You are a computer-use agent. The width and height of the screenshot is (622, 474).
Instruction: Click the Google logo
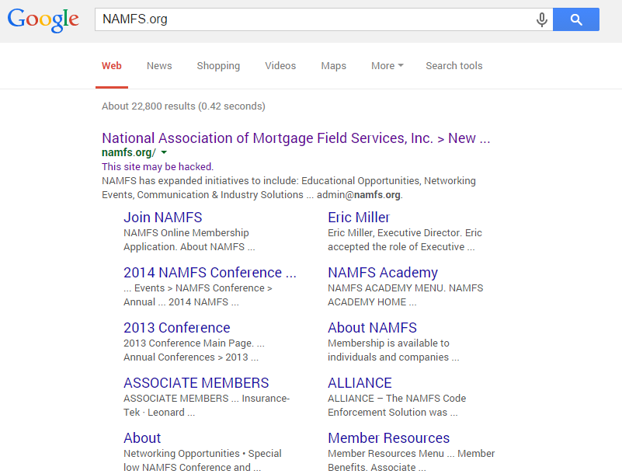coord(43,20)
